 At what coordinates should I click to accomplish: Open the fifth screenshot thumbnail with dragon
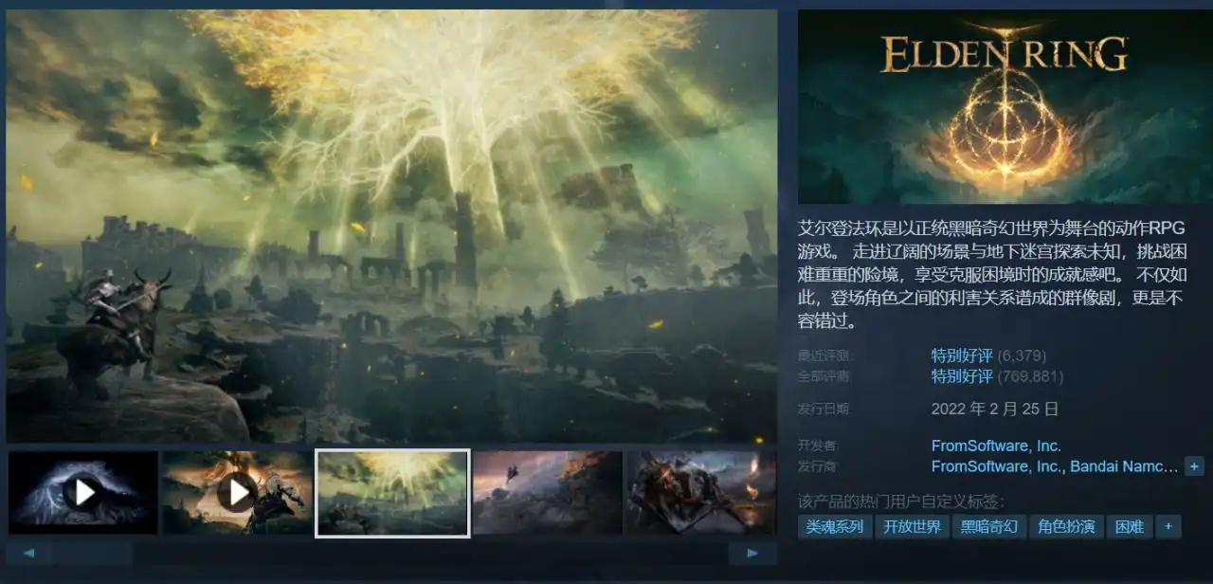(701, 492)
